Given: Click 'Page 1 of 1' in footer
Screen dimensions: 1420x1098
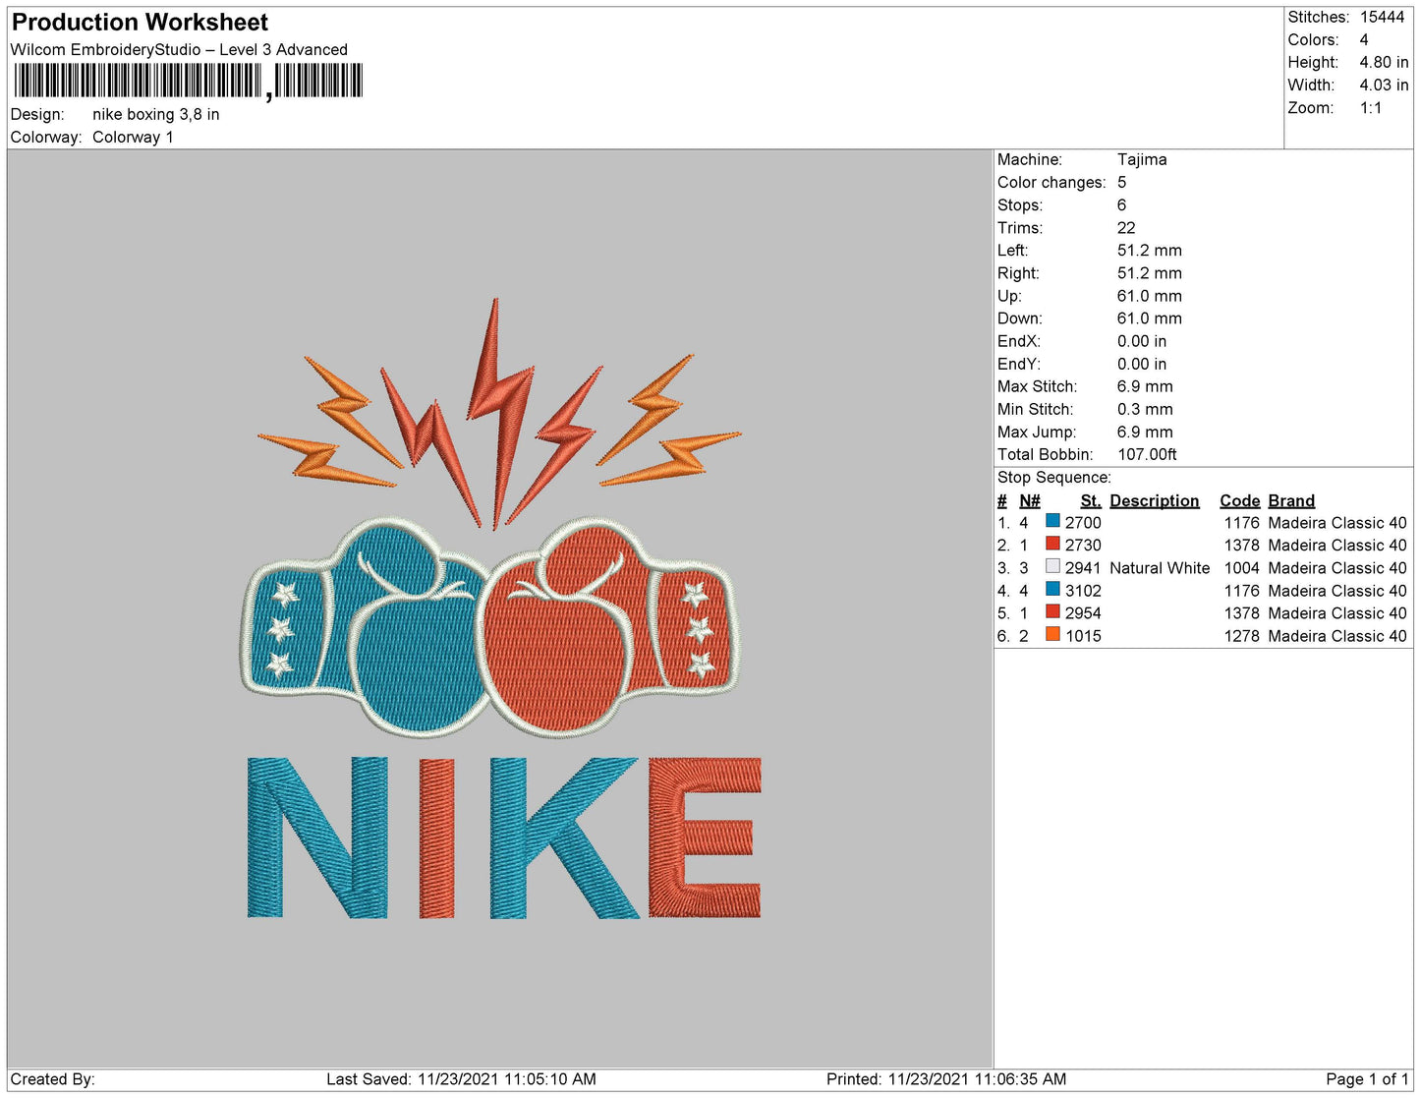Looking at the screenshot, I should coord(1368,1078).
